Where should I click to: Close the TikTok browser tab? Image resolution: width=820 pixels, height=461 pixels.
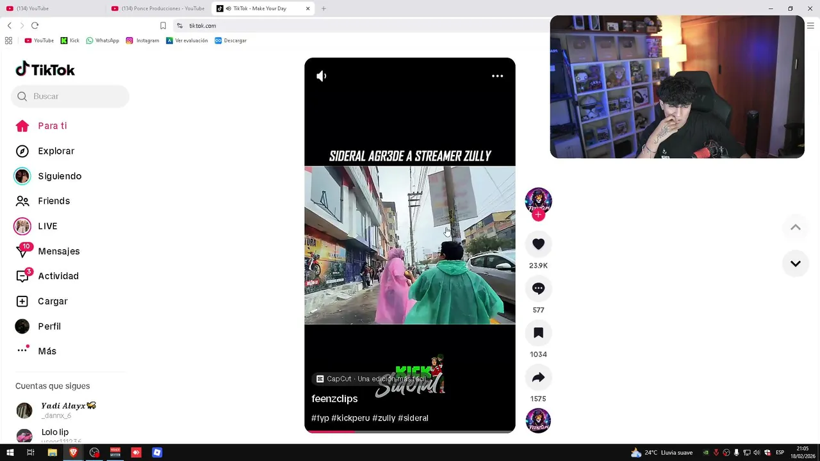point(308,8)
